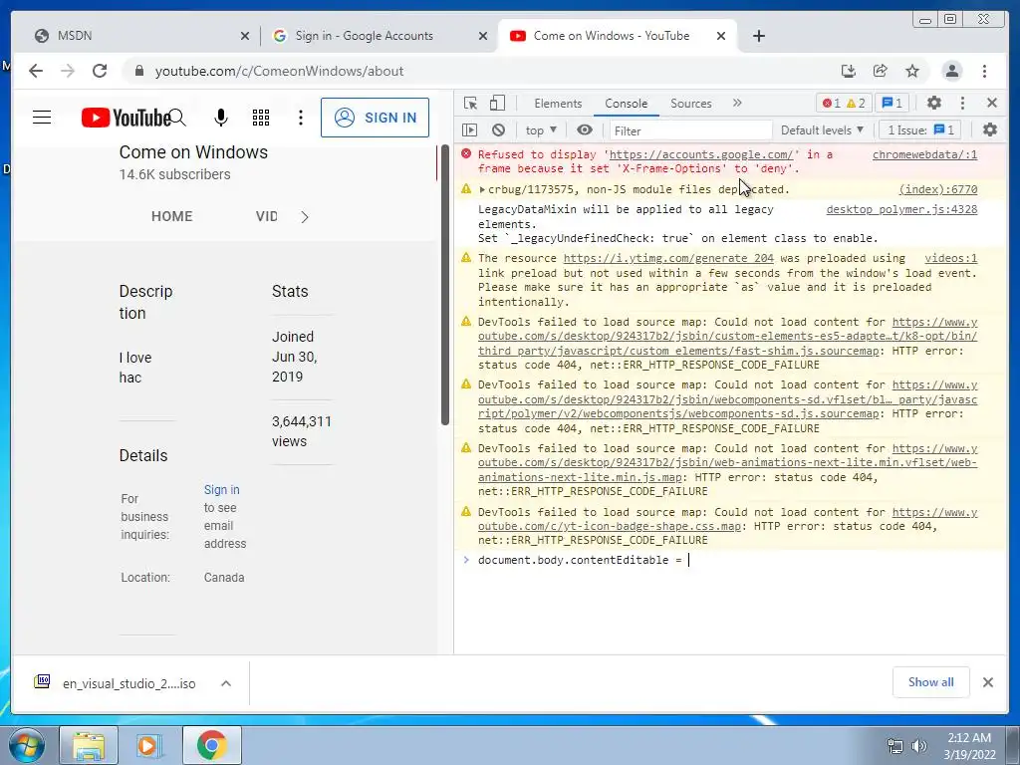The height and width of the screenshot is (765, 1020).
Task: Open Console settings gear beside issues
Action: (990, 130)
